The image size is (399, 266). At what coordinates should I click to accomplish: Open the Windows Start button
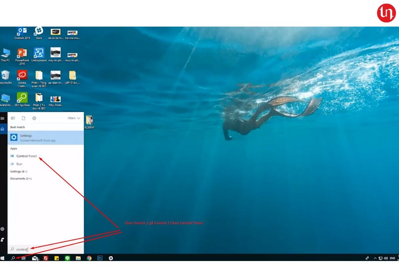[x=3, y=258]
